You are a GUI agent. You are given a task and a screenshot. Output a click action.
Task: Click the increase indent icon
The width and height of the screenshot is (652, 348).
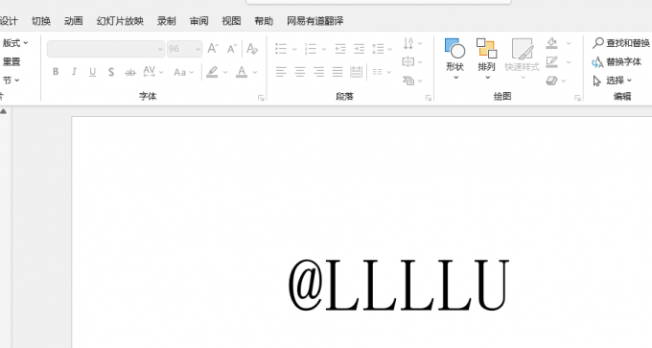(x=359, y=49)
